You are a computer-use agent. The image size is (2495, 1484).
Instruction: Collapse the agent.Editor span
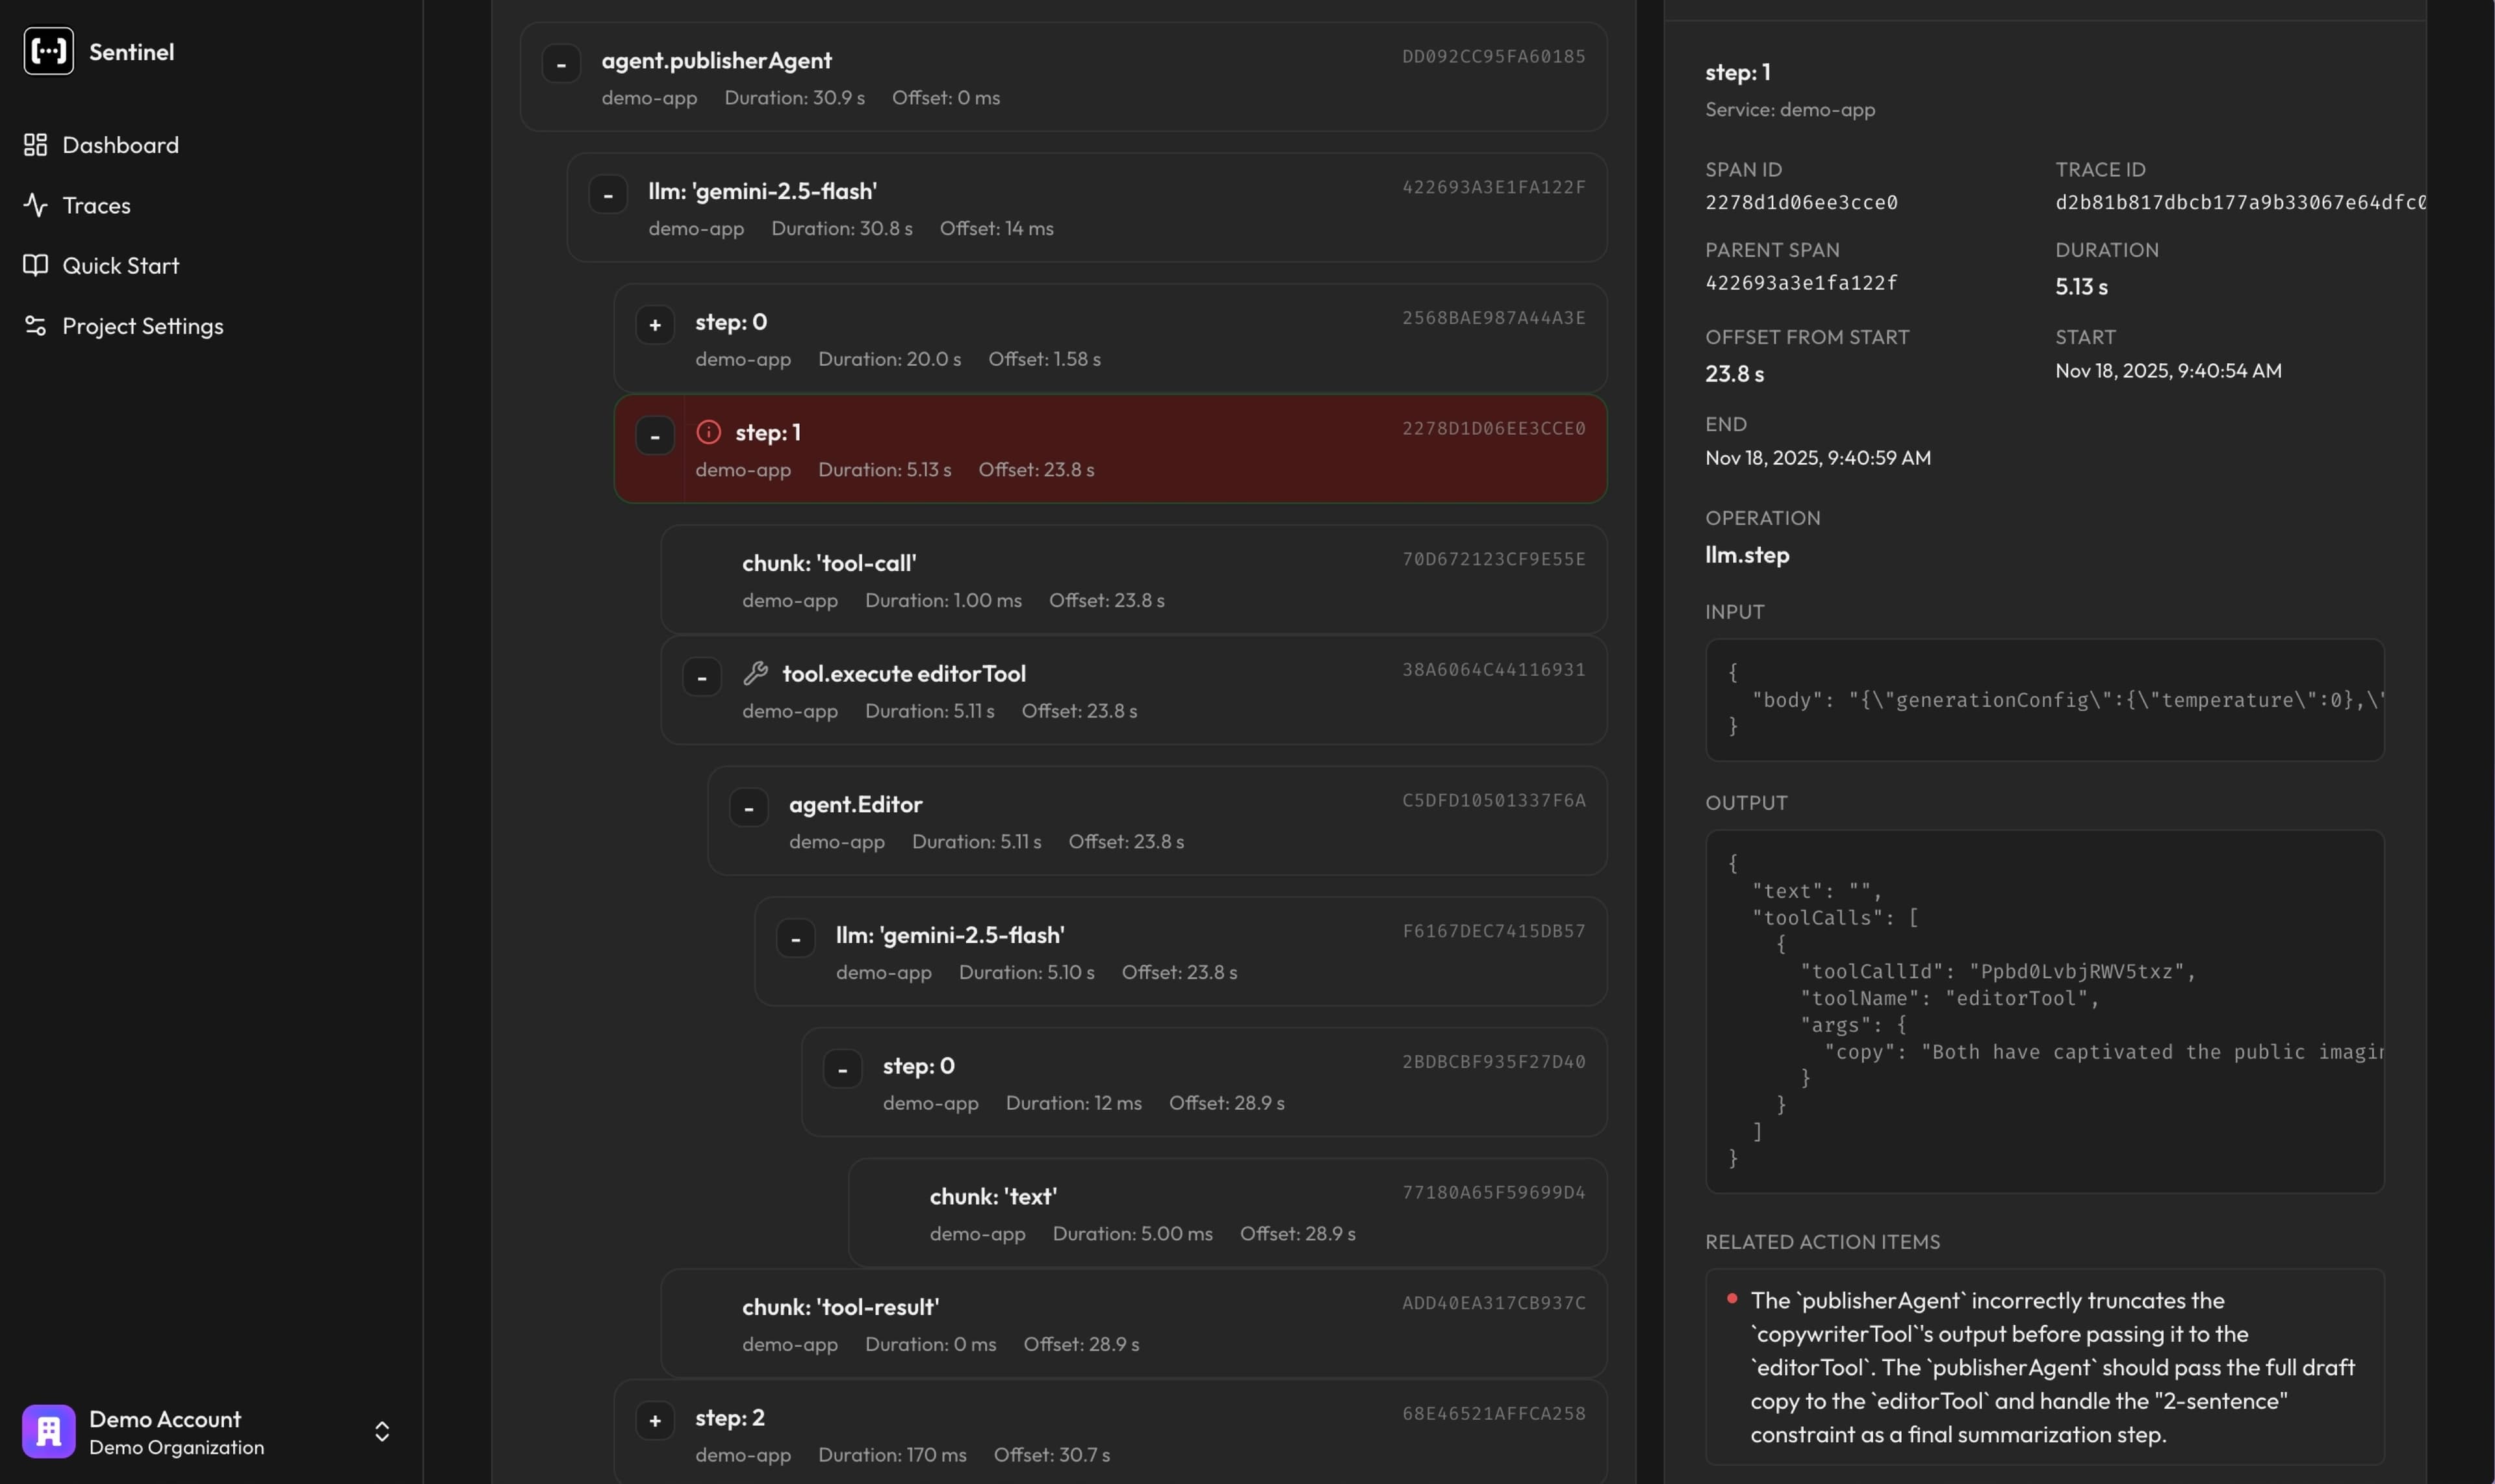pos(749,808)
